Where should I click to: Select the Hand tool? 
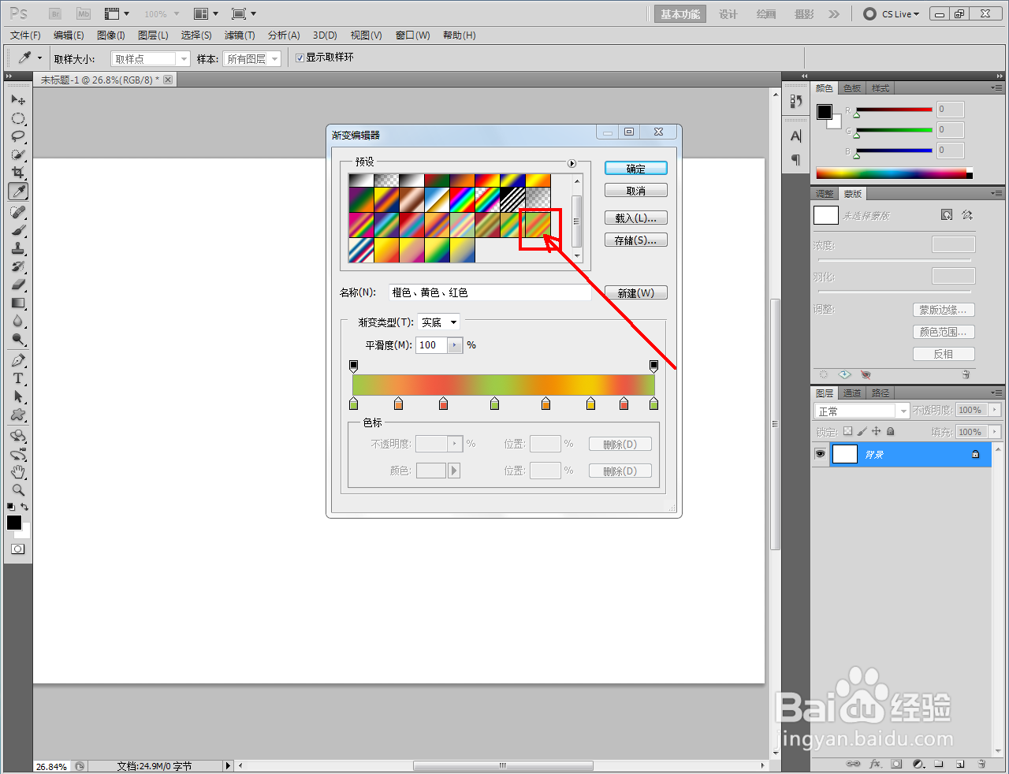tap(18, 472)
